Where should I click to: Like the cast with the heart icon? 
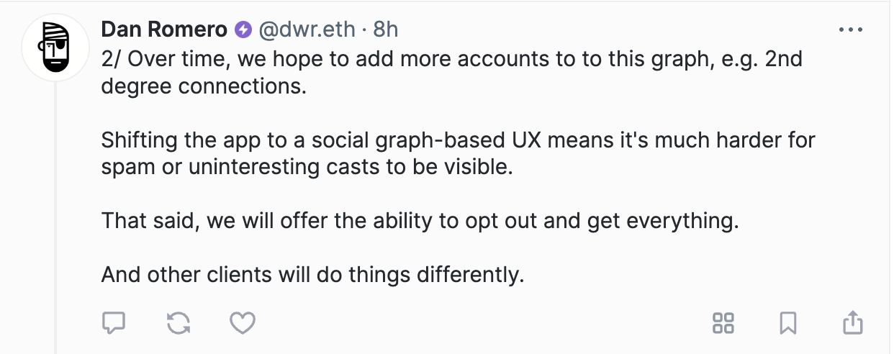[243, 323]
